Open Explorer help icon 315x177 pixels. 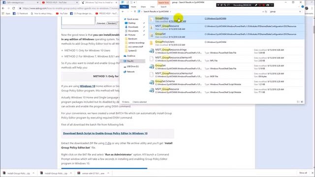303,7
